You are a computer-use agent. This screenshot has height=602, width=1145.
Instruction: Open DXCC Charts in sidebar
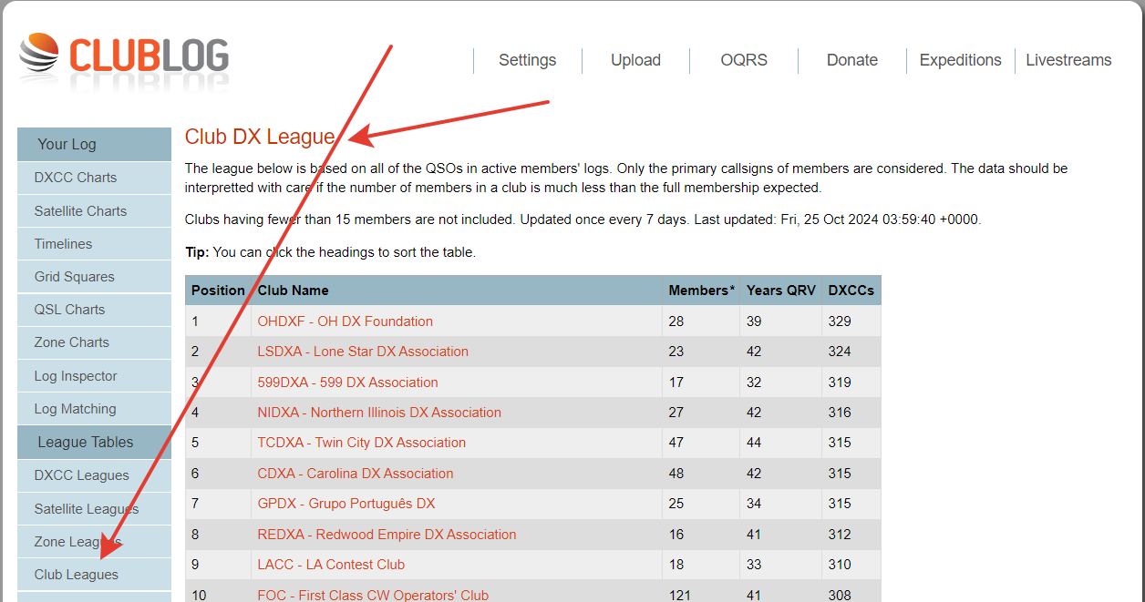94,178
